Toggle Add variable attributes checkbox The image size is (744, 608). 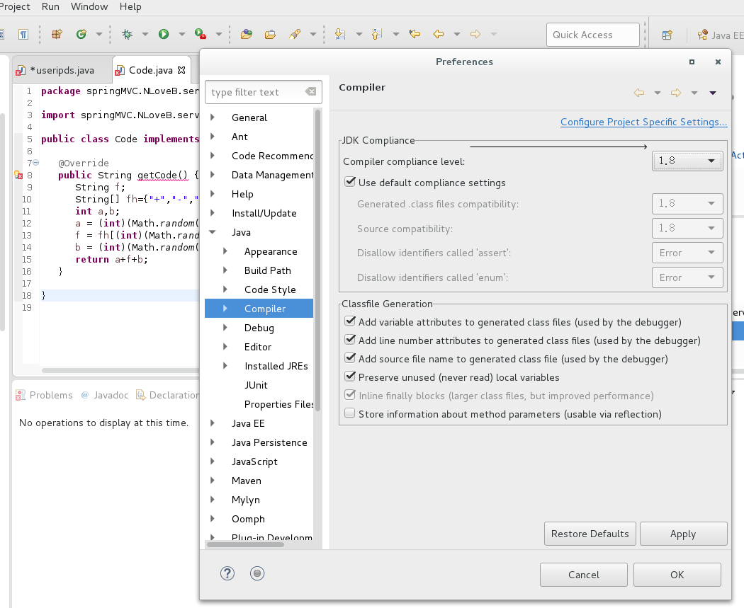pyautogui.click(x=350, y=321)
